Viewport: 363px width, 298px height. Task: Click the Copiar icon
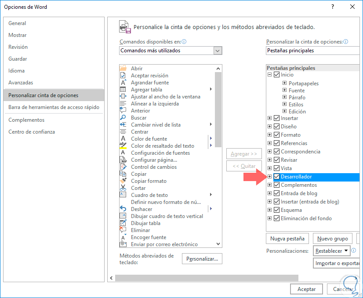click(x=123, y=174)
